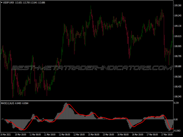Image resolution: width=183 pixels, height=137 pixels.
Task: Click the OHLC values 113.651 113.700 113.641 113.686
Action: click(30, 2)
